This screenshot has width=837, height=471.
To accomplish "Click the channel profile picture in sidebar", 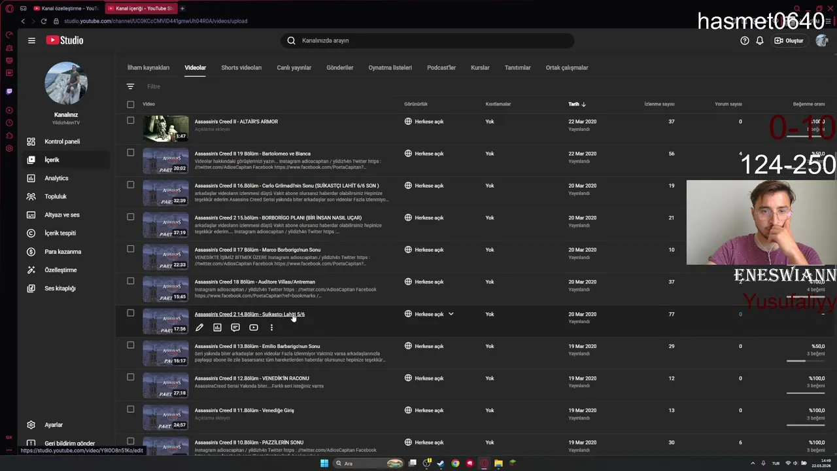I will click(66, 83).
